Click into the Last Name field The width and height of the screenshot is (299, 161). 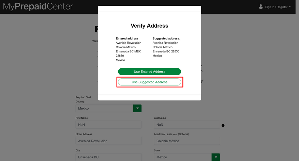point(186,125)
